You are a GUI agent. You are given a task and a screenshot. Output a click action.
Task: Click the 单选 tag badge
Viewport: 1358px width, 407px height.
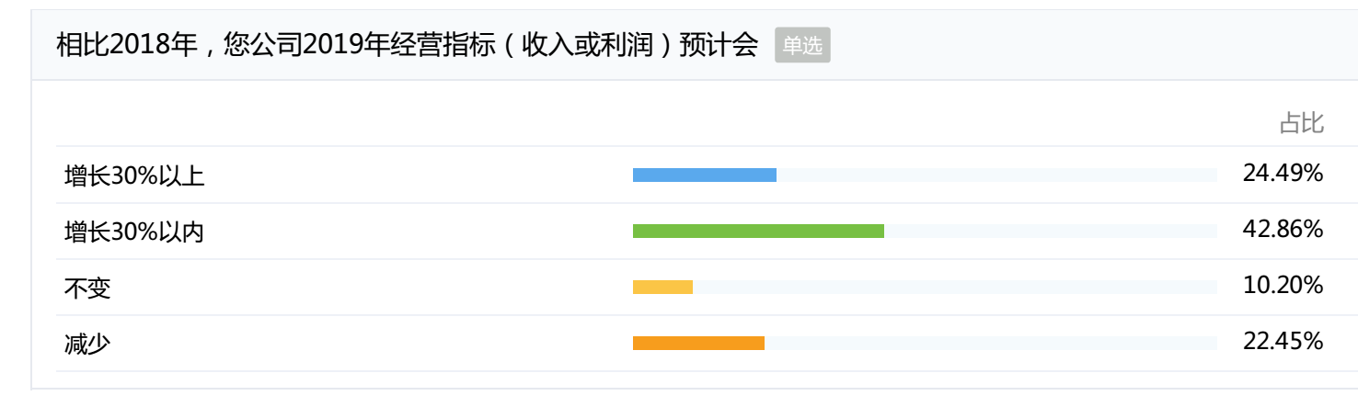pos(802,45)
